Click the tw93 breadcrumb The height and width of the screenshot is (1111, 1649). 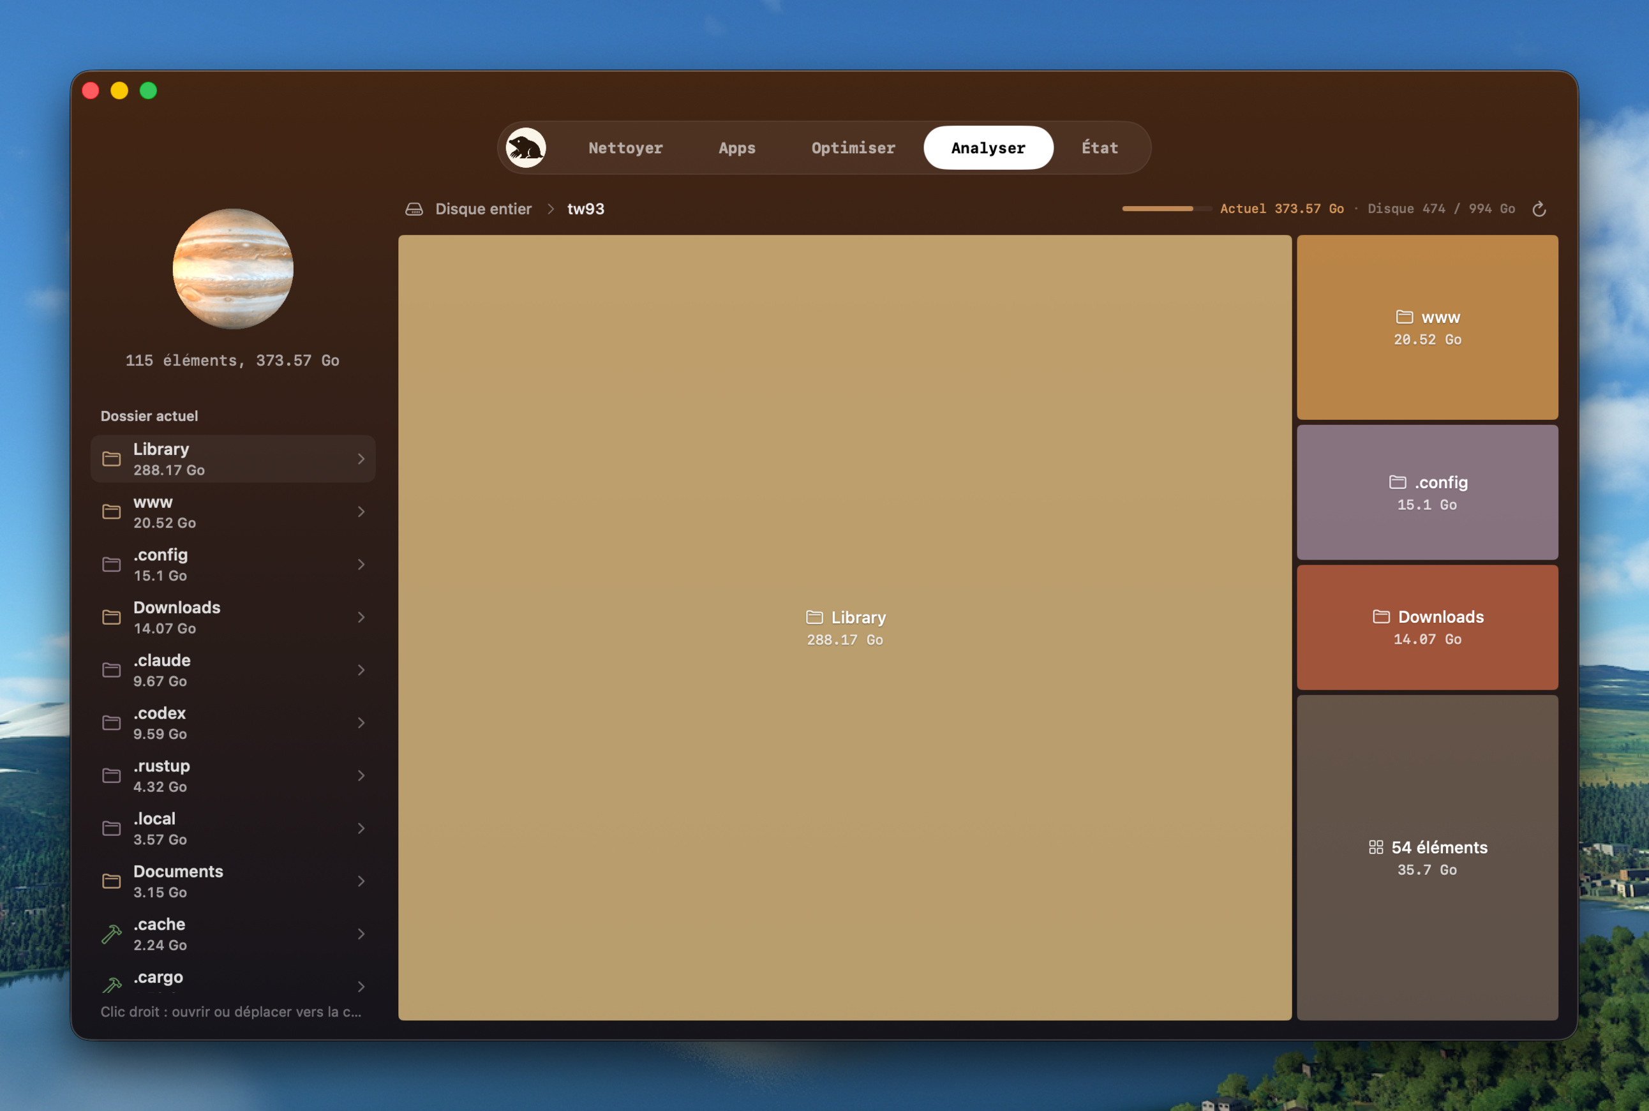tap(585, 209)
